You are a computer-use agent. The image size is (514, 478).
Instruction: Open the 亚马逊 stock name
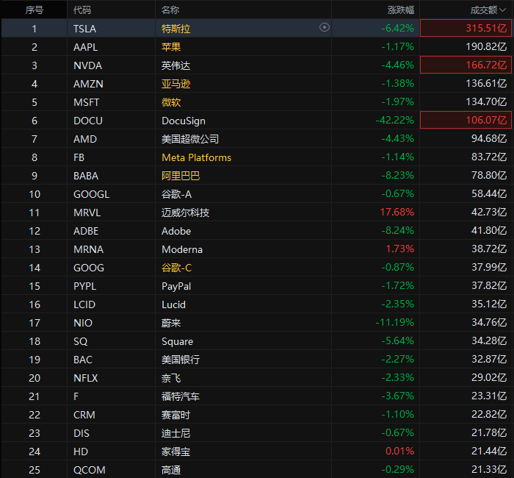click(175, 84)
